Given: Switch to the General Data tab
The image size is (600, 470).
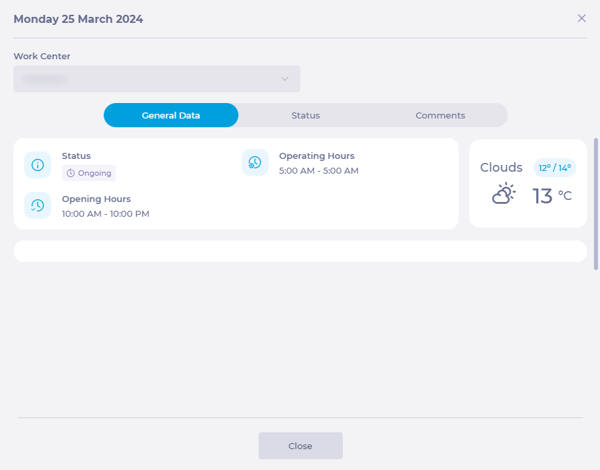Looking at the screenshot, I should click(171, 115).
